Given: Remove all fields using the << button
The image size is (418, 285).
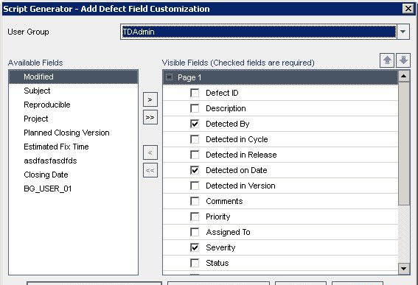Looking at the screenshot, I should point(150,170).
